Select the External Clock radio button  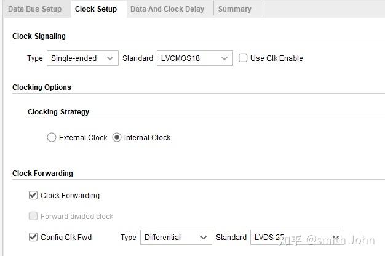pyautogui.click(x=52, y=138)
